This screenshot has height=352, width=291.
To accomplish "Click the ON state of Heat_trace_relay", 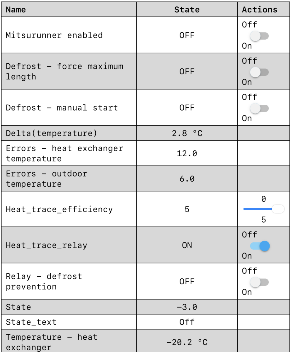I will (x=187, y=246).
